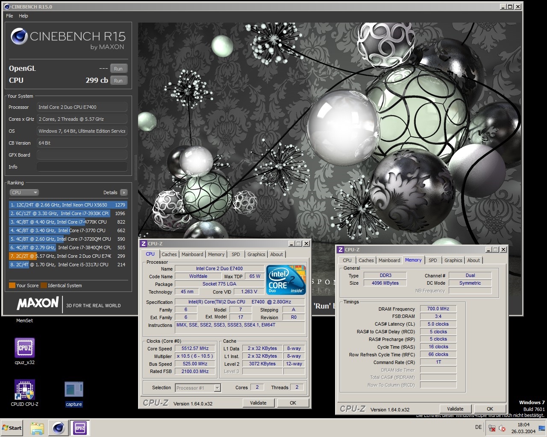547x437 pixels.
Task: Click the Cinebench R15 logo icon
Action: (19, 37)
